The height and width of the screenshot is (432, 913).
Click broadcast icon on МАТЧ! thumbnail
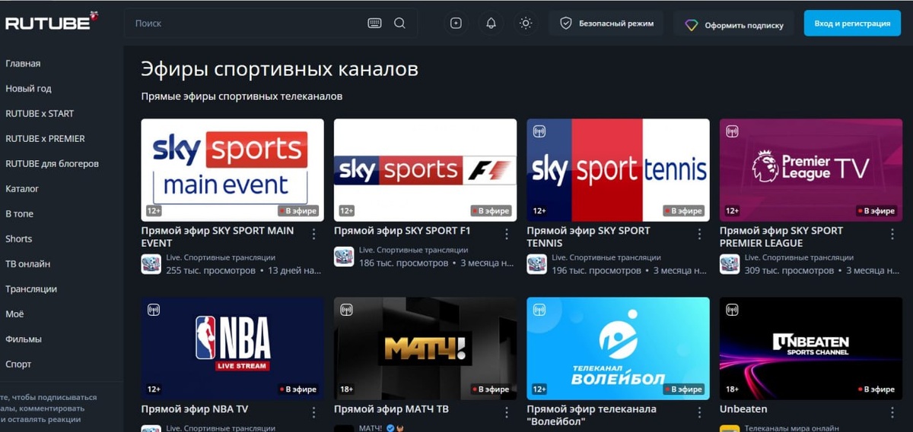346,310
